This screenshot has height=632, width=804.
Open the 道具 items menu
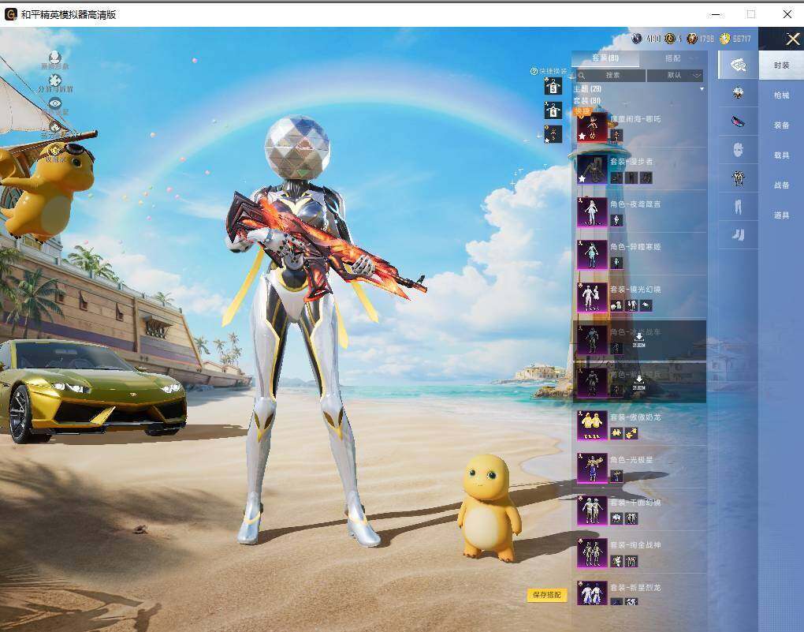click(781, 215)
